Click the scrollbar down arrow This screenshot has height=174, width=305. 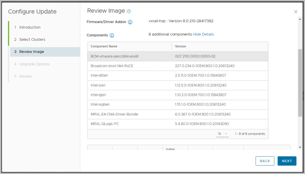300,148
